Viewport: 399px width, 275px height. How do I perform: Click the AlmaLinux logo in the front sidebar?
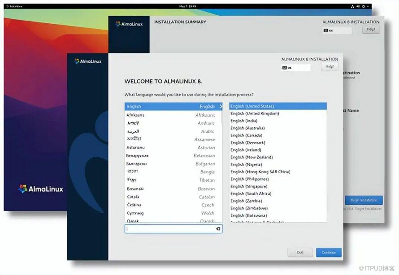88,61
